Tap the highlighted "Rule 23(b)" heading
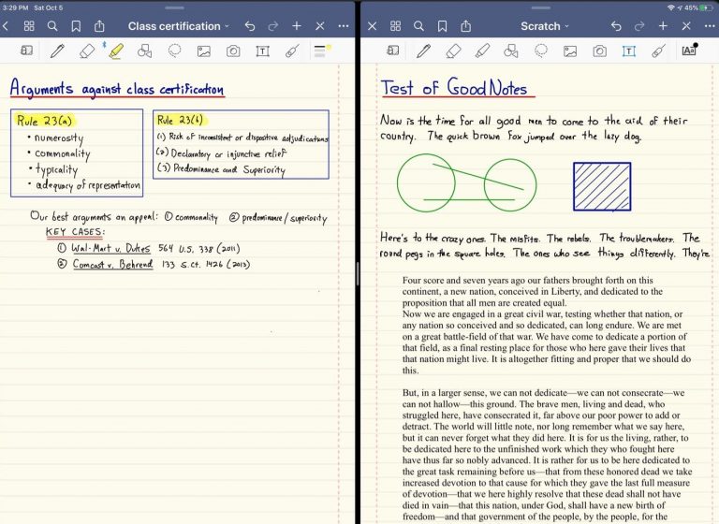Screen dimensions: 719x524 coord(181,121)
